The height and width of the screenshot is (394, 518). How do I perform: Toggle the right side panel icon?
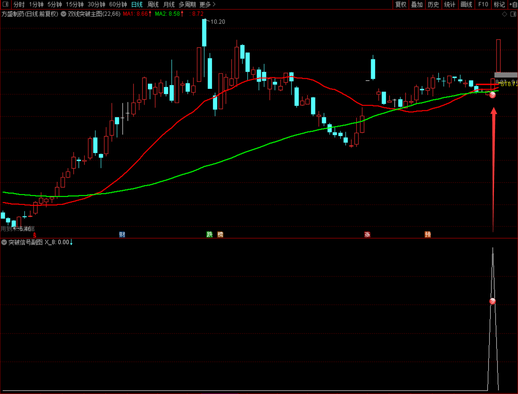pos(513,14)
